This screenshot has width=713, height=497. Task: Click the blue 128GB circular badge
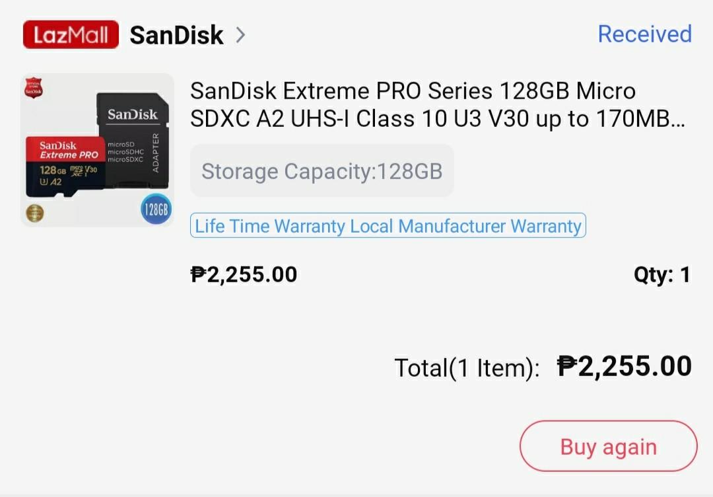(156, 209)
